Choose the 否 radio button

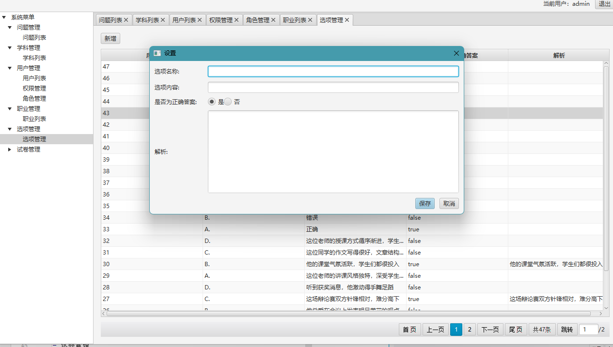[x=228, y=102]
